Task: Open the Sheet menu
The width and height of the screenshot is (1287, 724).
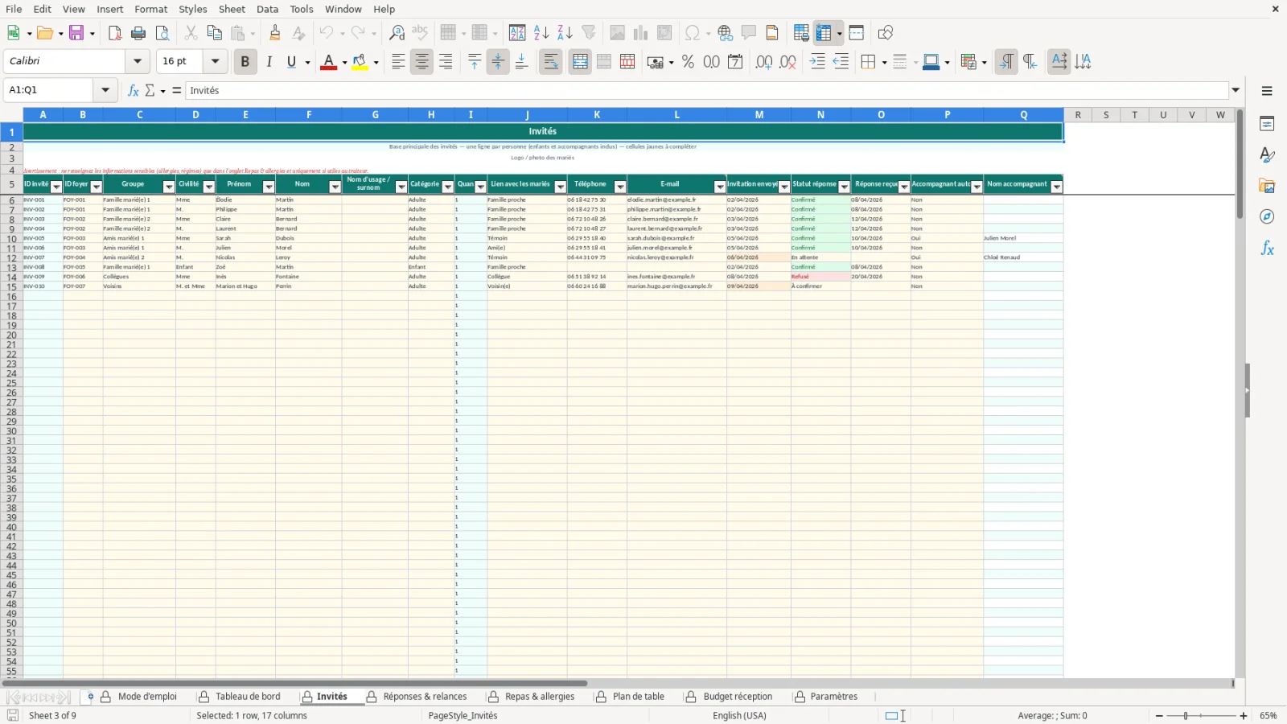Action: [232, 9]
